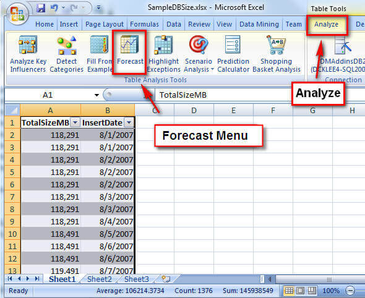This screenshot has width=365, height=298.
Task: Open the Data ribbon tab
Action: (x=174, y=24)
